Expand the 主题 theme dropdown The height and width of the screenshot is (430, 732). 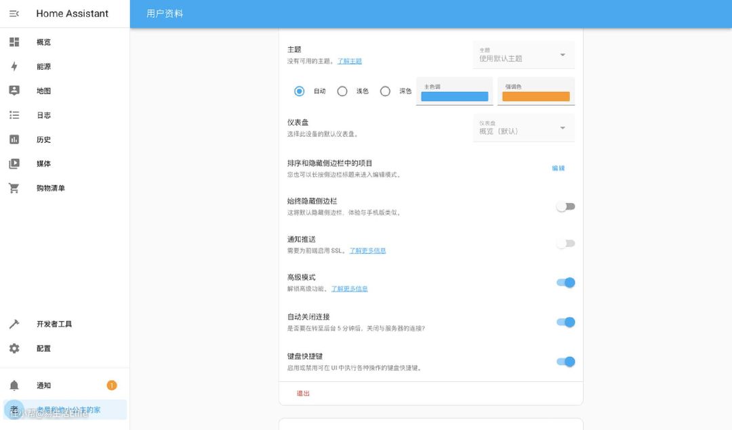tap(523, 55)
